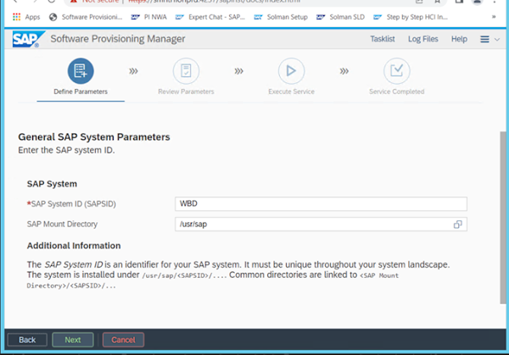
Task: Show more bookmarks overflow chevron
Action: click(494, 17)
